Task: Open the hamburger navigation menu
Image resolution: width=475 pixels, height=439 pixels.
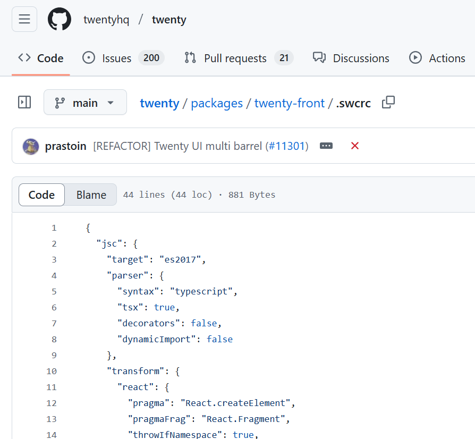Action: point(24,19)
